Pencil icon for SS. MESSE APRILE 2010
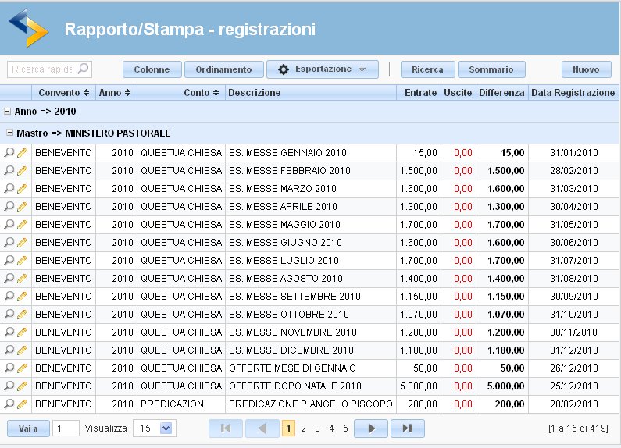This screenshot has height=448, width=621. (x=22, y=206)
